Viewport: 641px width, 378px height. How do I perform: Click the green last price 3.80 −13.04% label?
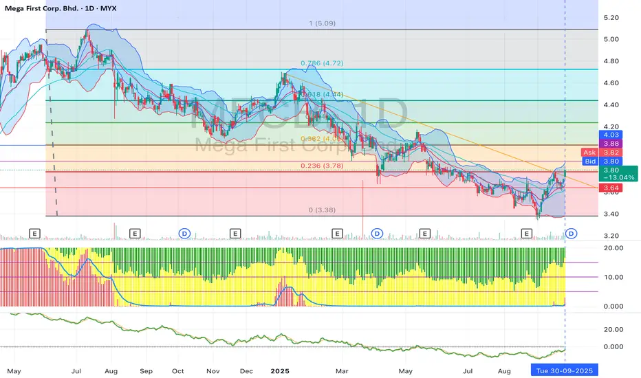(618, 174)
